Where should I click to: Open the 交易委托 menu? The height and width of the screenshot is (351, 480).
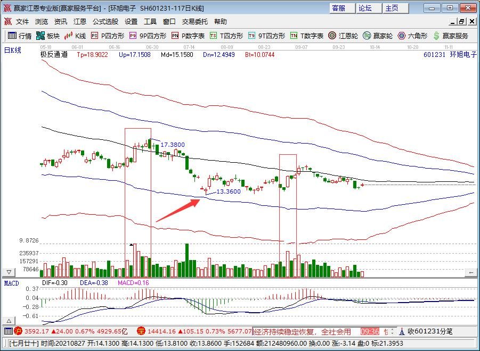(x=196, y=22)
